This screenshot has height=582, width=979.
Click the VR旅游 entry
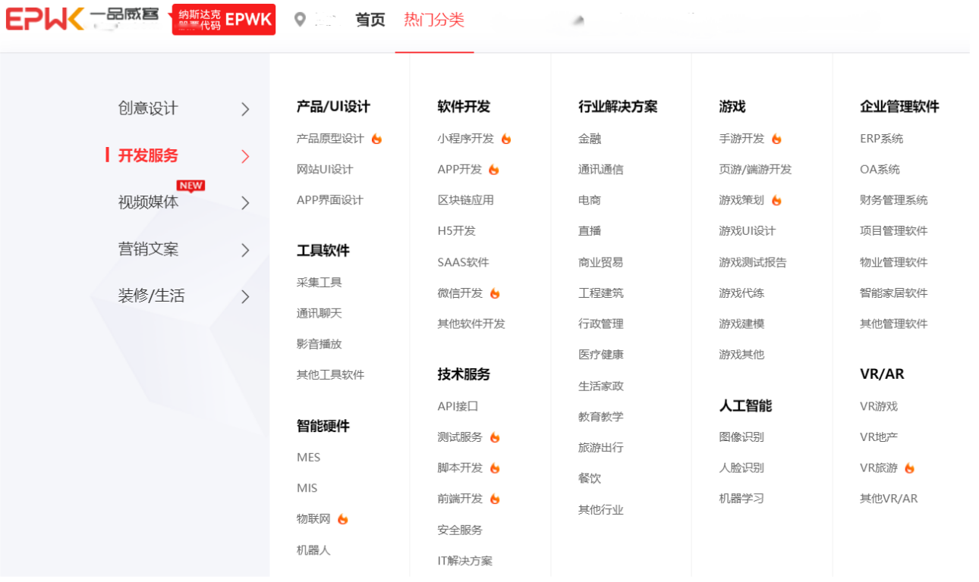point(879,468)
